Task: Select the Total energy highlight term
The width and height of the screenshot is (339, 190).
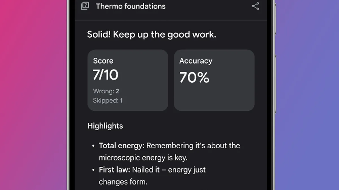Action: (121, 146)
